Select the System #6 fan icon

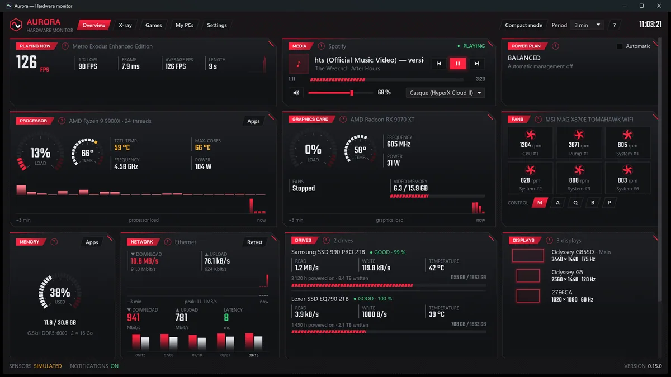click(627, 170)
